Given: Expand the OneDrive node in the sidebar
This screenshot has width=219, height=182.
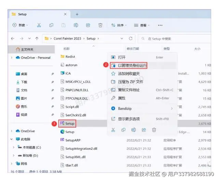Looking at the screenshot, I should 12,131.
